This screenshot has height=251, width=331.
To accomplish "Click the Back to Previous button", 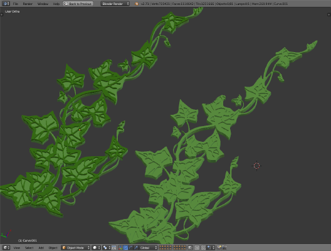I will coord(78,4).
